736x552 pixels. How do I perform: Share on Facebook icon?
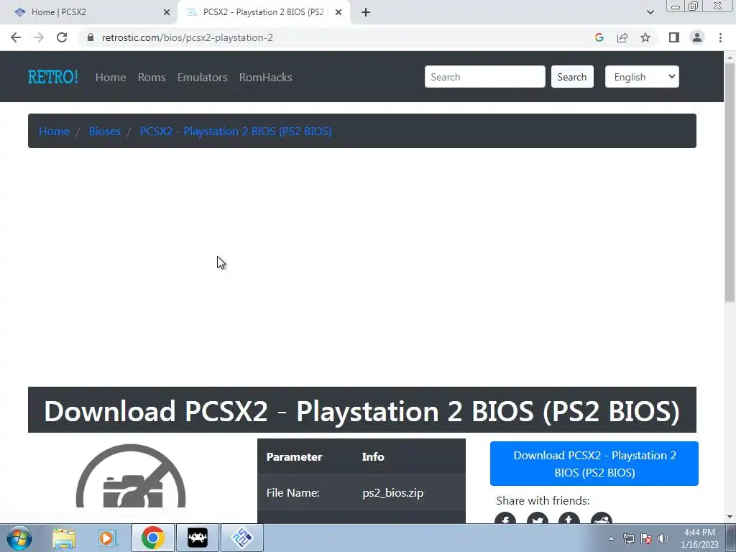[x=505, y=518]
